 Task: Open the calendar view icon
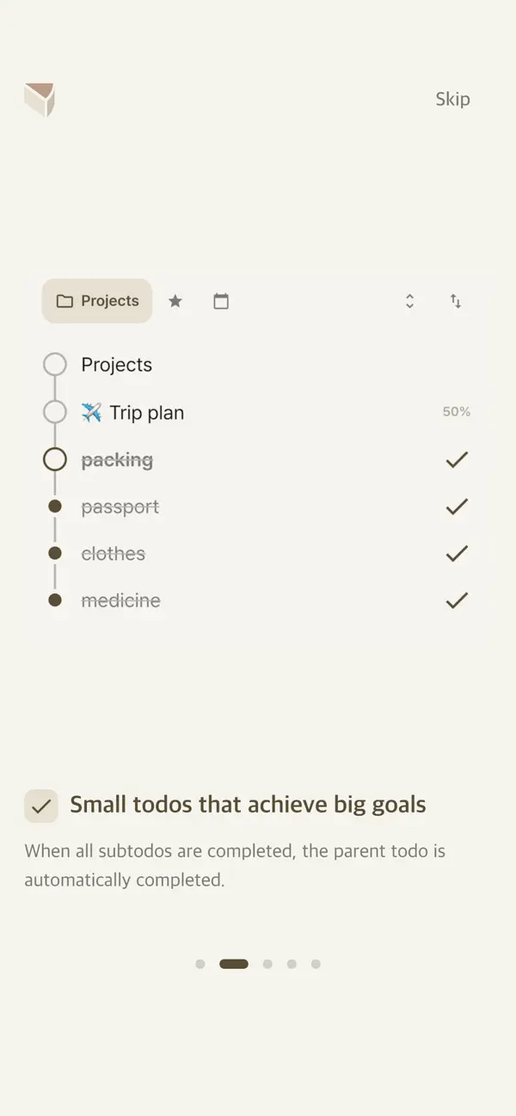point(221,301)
